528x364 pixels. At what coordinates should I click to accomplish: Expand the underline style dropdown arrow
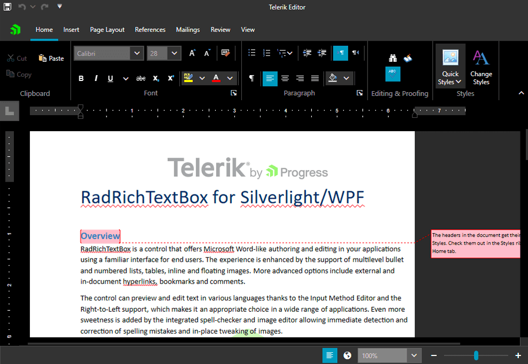pyautogui.click(x=126, y=78)
